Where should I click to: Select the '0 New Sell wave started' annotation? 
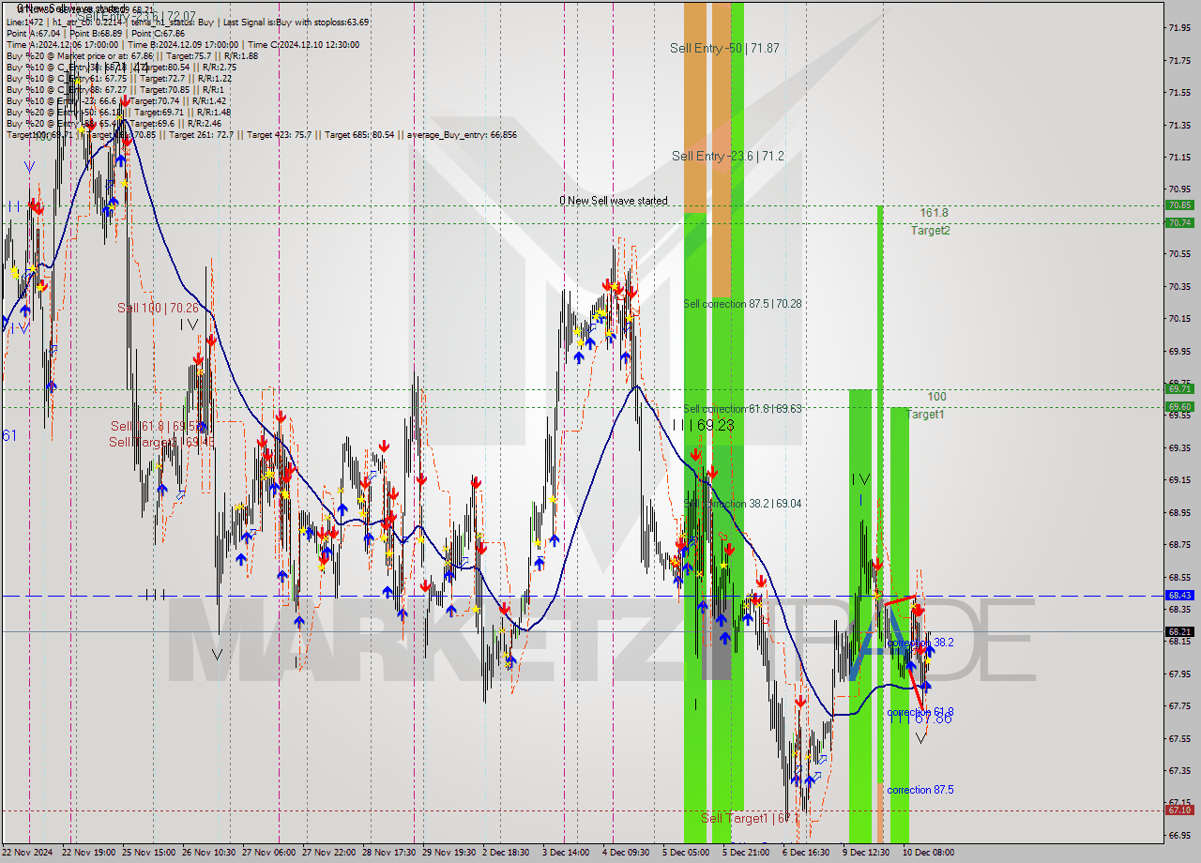pyautogui.click(x=614, y=201)
